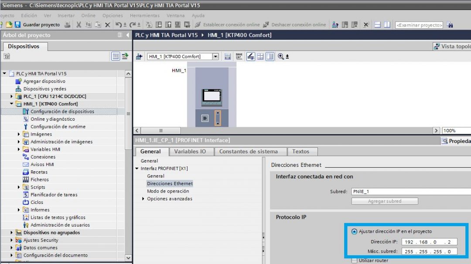Click the Copy icon in toolbar
Image resolution: width=471 pixels, height=264 pixels.
click(88, 24)
